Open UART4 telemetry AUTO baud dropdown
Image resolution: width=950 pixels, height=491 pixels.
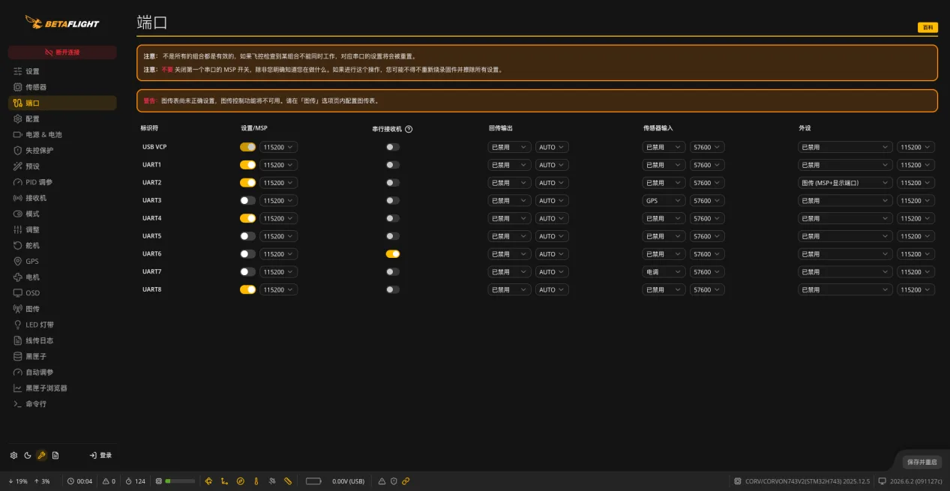(x=552, y=218)
